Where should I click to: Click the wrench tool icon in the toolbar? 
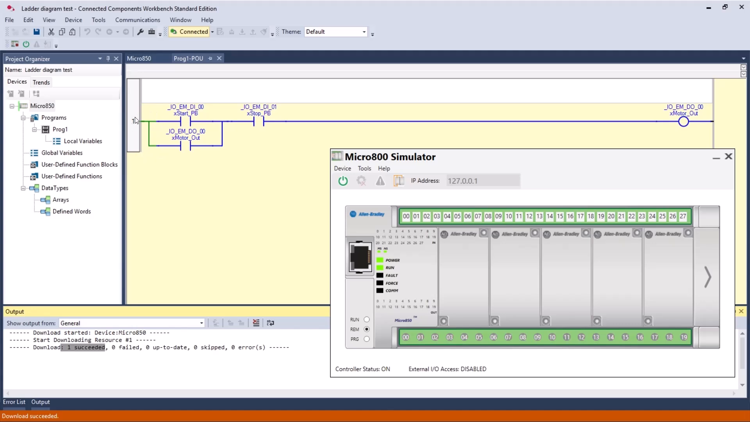tap(140, 32)
